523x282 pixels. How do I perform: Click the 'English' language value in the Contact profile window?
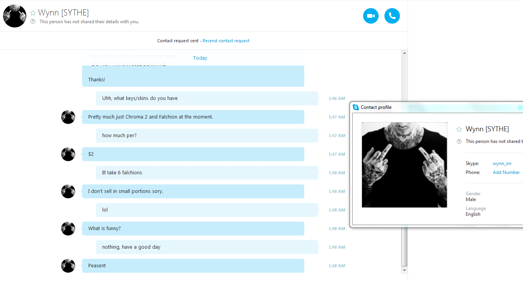[473, 214]
